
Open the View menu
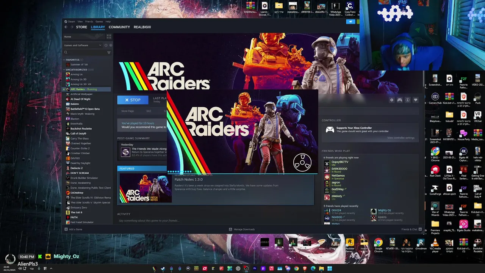[x=80, y=22]
